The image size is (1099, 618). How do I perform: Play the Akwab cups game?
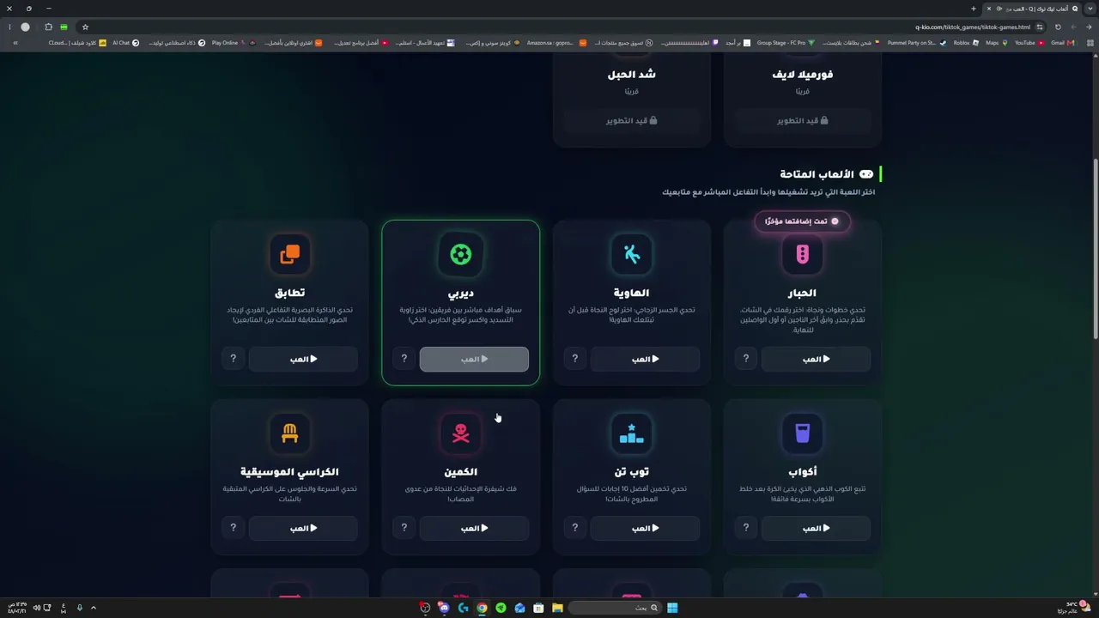[x=816, y=528]
